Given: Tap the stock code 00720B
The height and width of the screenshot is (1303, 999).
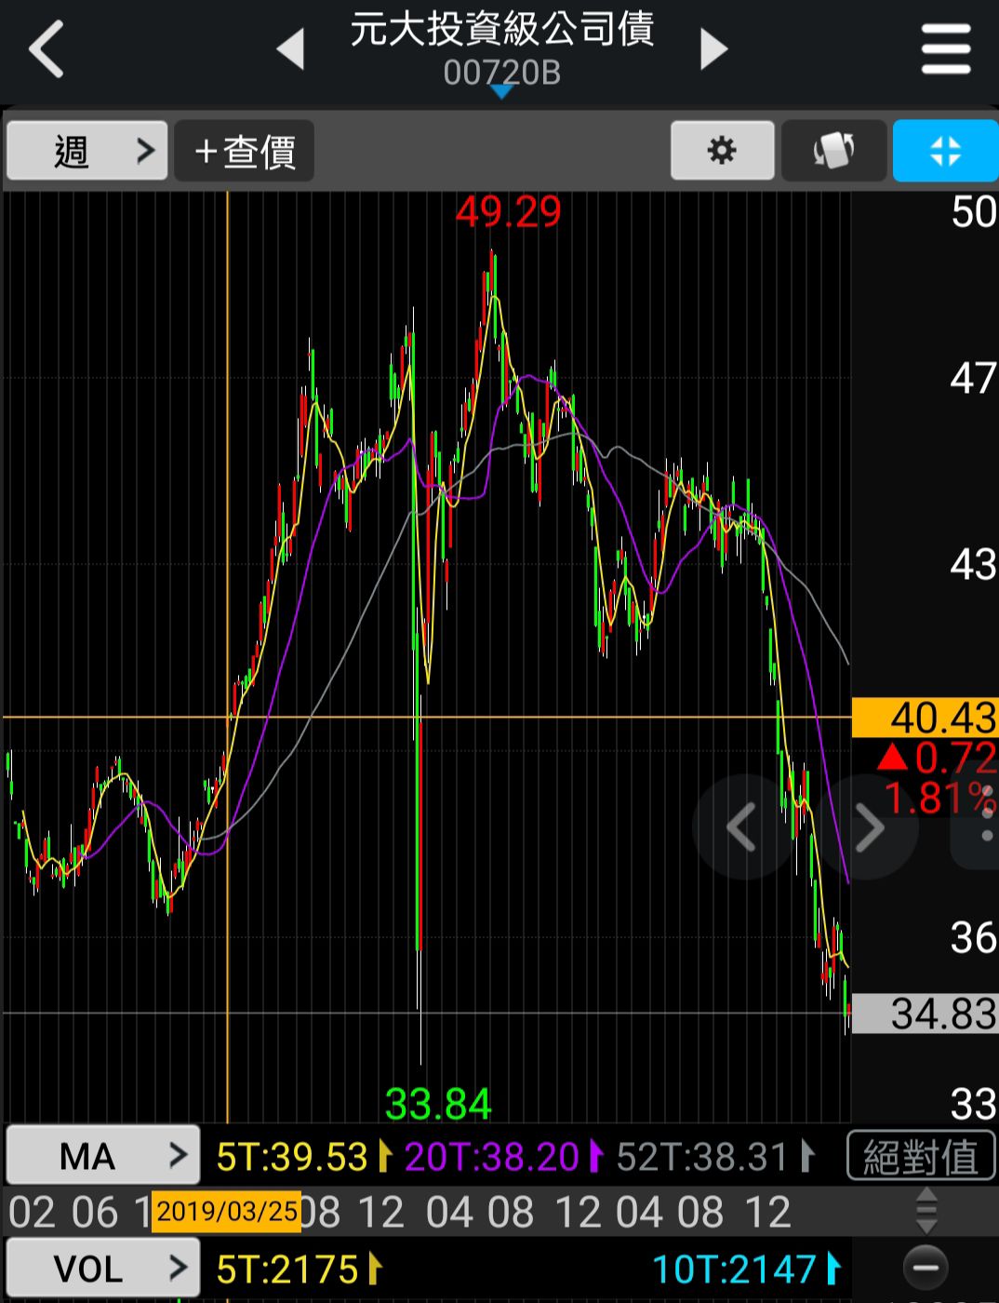Looking at the screenshot, I should tap(502, 73).
